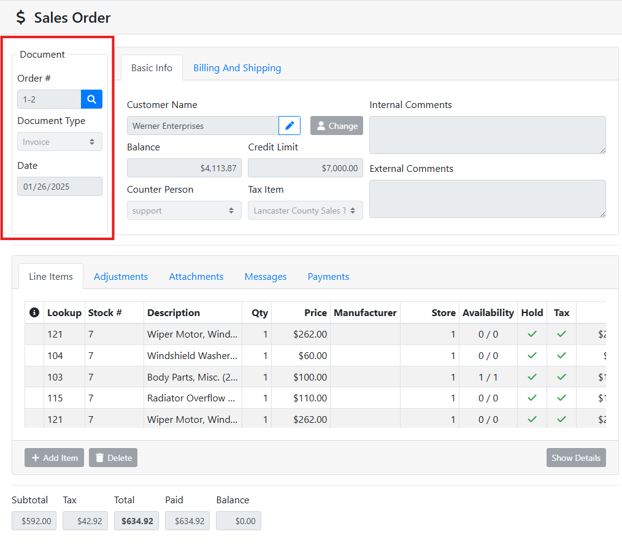The height and width of the screenshot is (545, 622).
Task: Open the Counter Person dropdown
Action: click(x=184, y=211)
